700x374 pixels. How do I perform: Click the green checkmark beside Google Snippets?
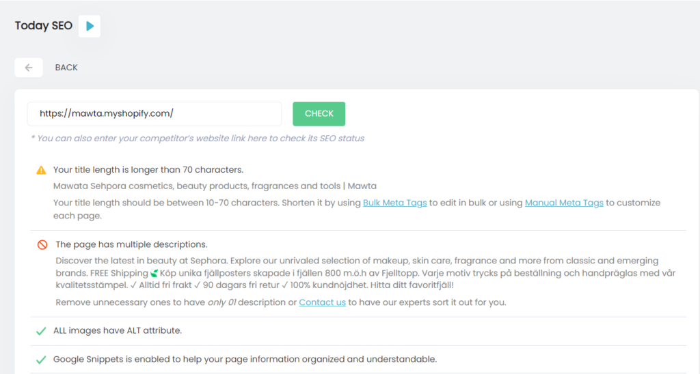[x=41, y=359]
